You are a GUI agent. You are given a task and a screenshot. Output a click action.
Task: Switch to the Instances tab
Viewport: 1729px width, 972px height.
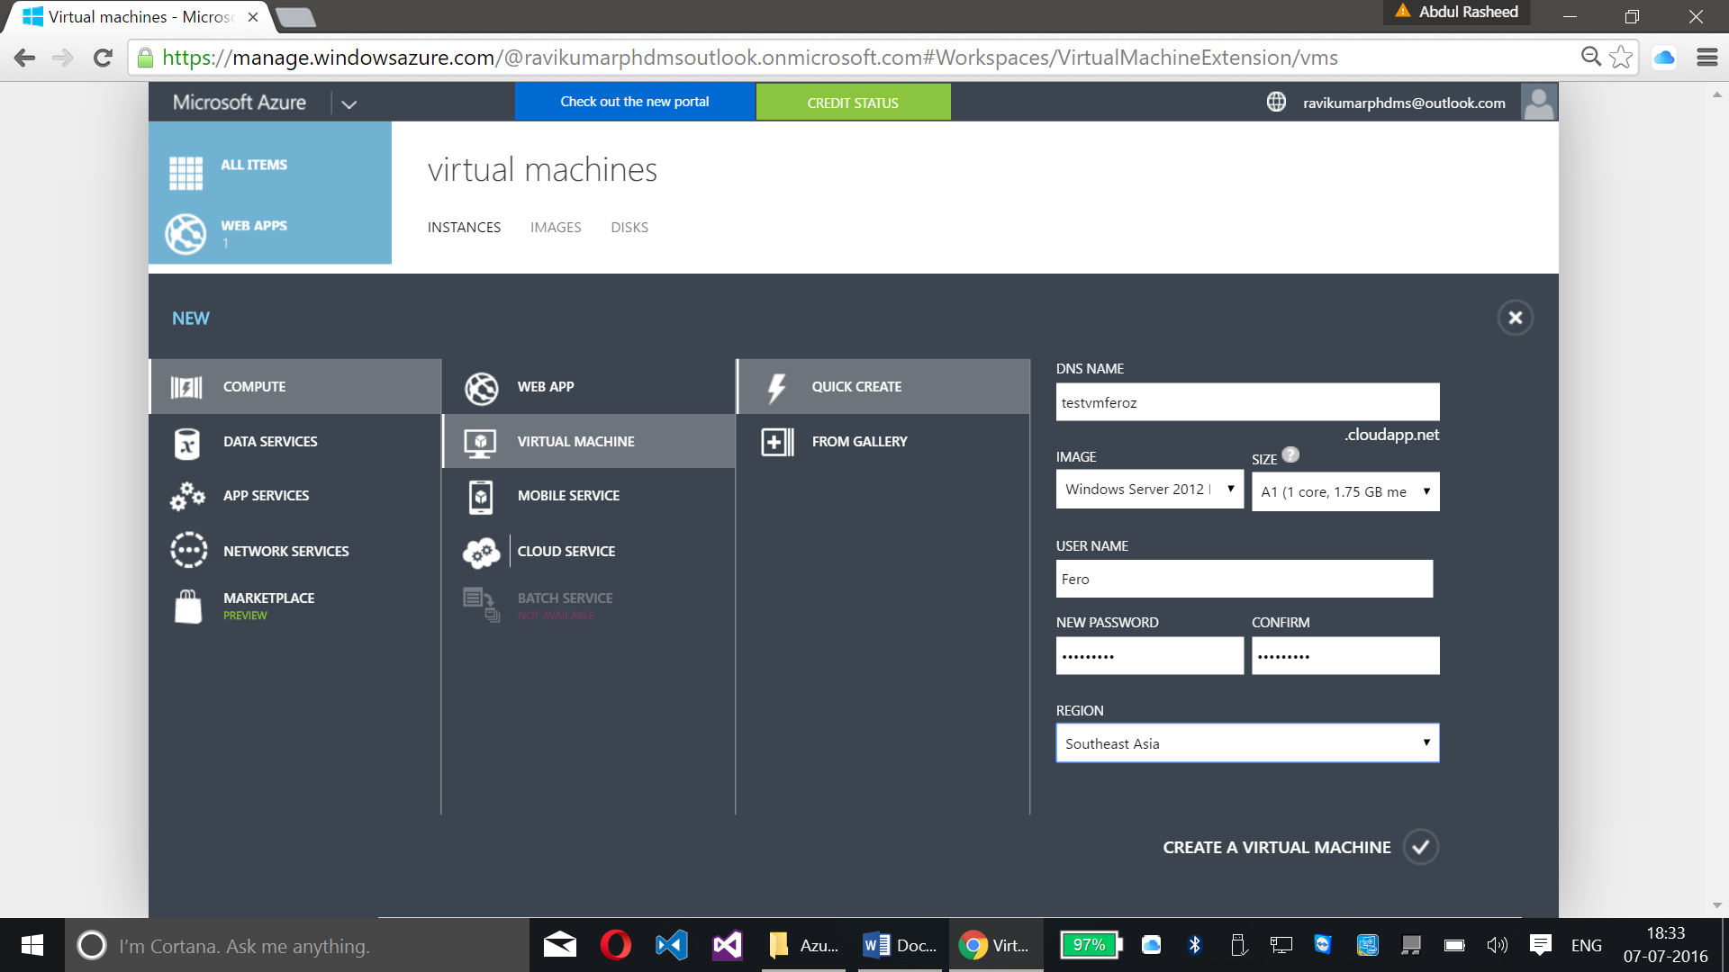point(464,227)
